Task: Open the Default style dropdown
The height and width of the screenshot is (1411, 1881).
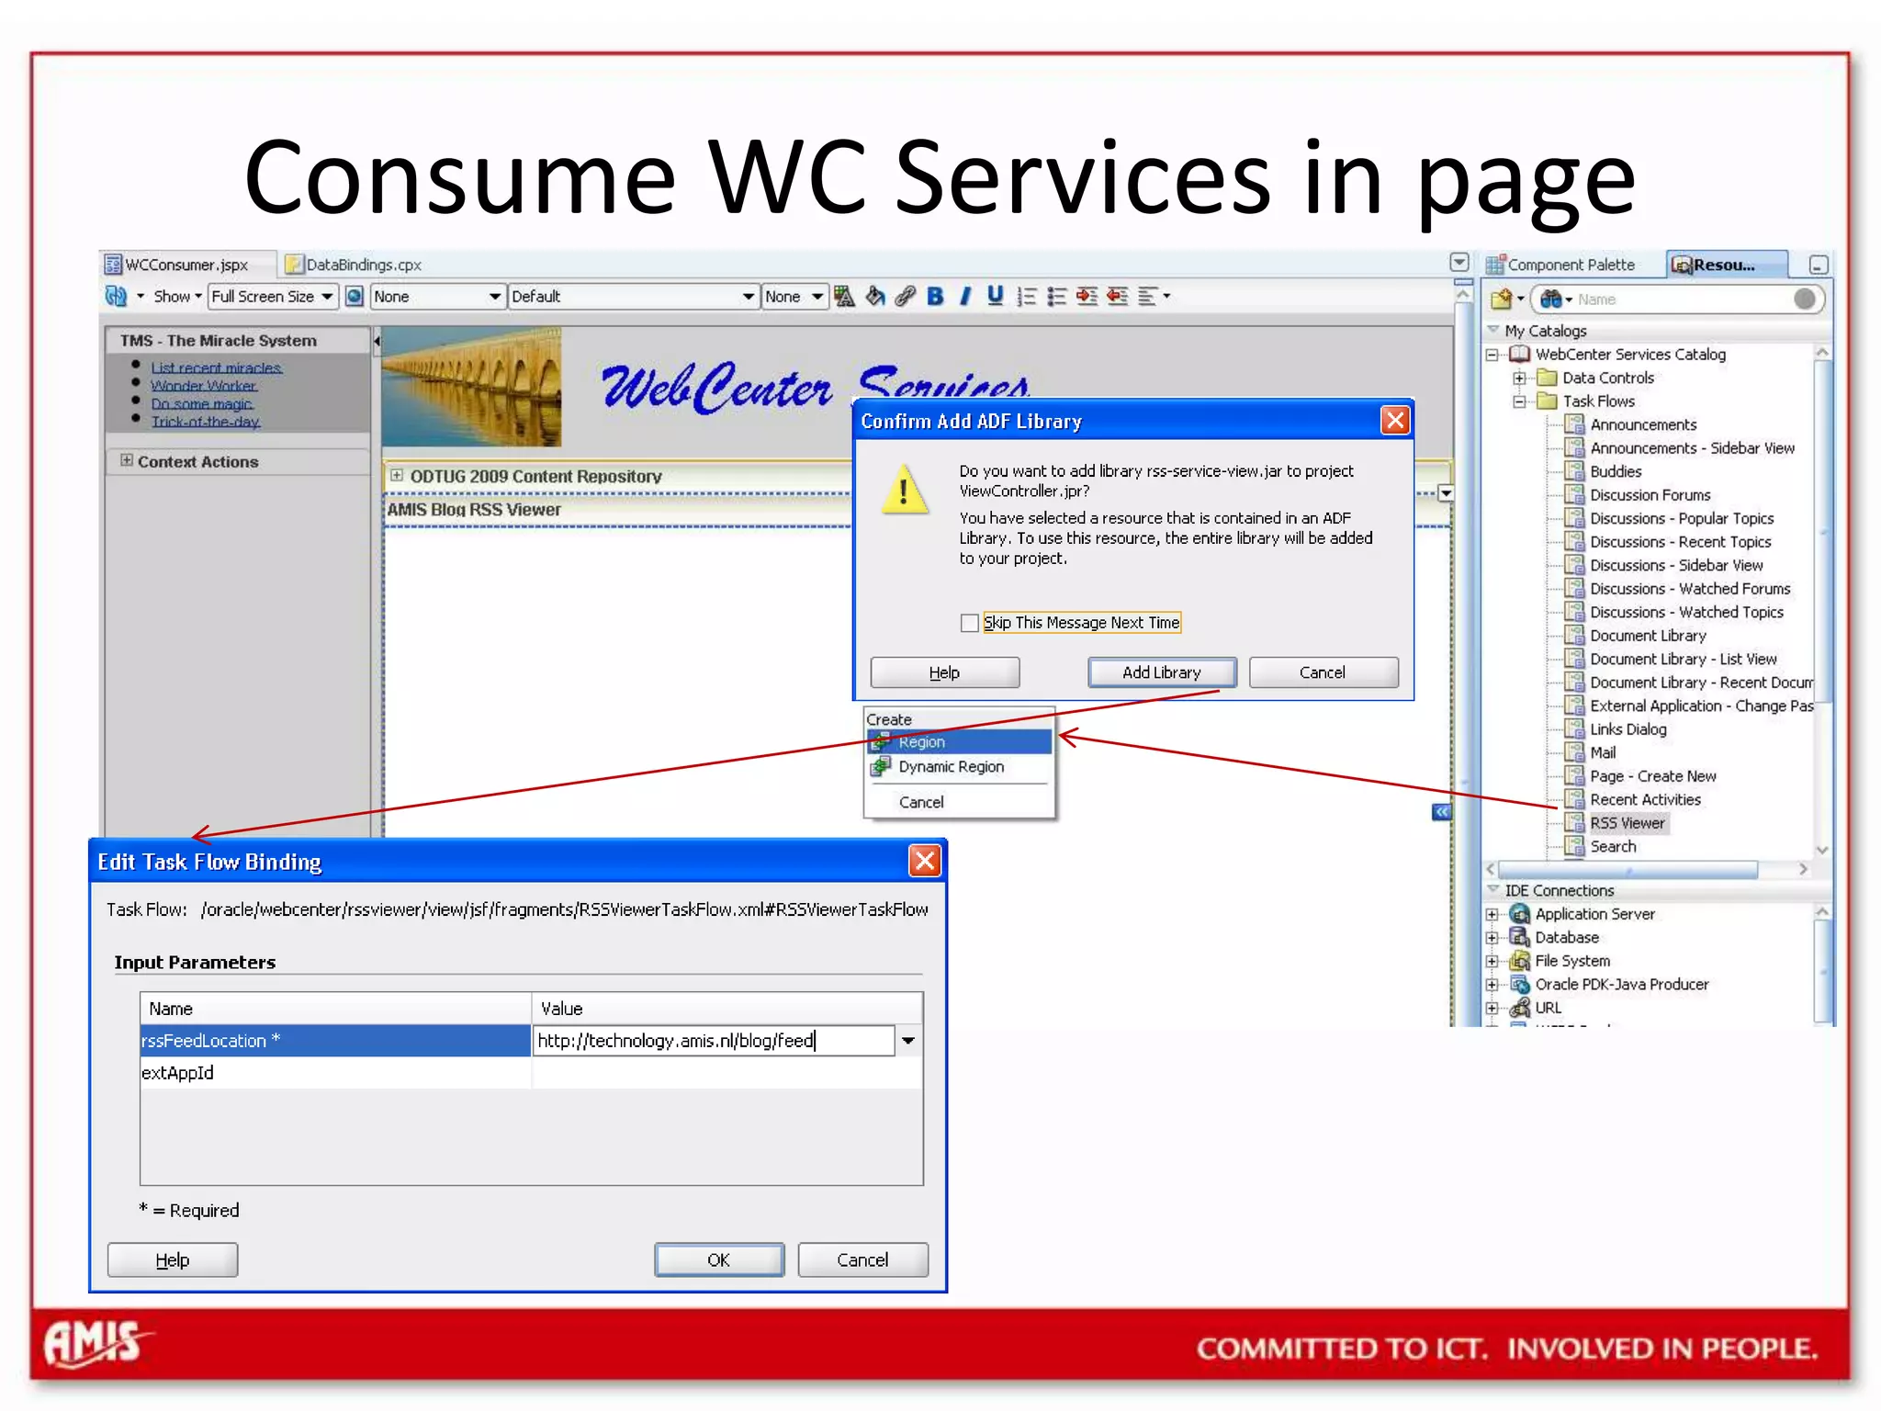Action: 634,296
